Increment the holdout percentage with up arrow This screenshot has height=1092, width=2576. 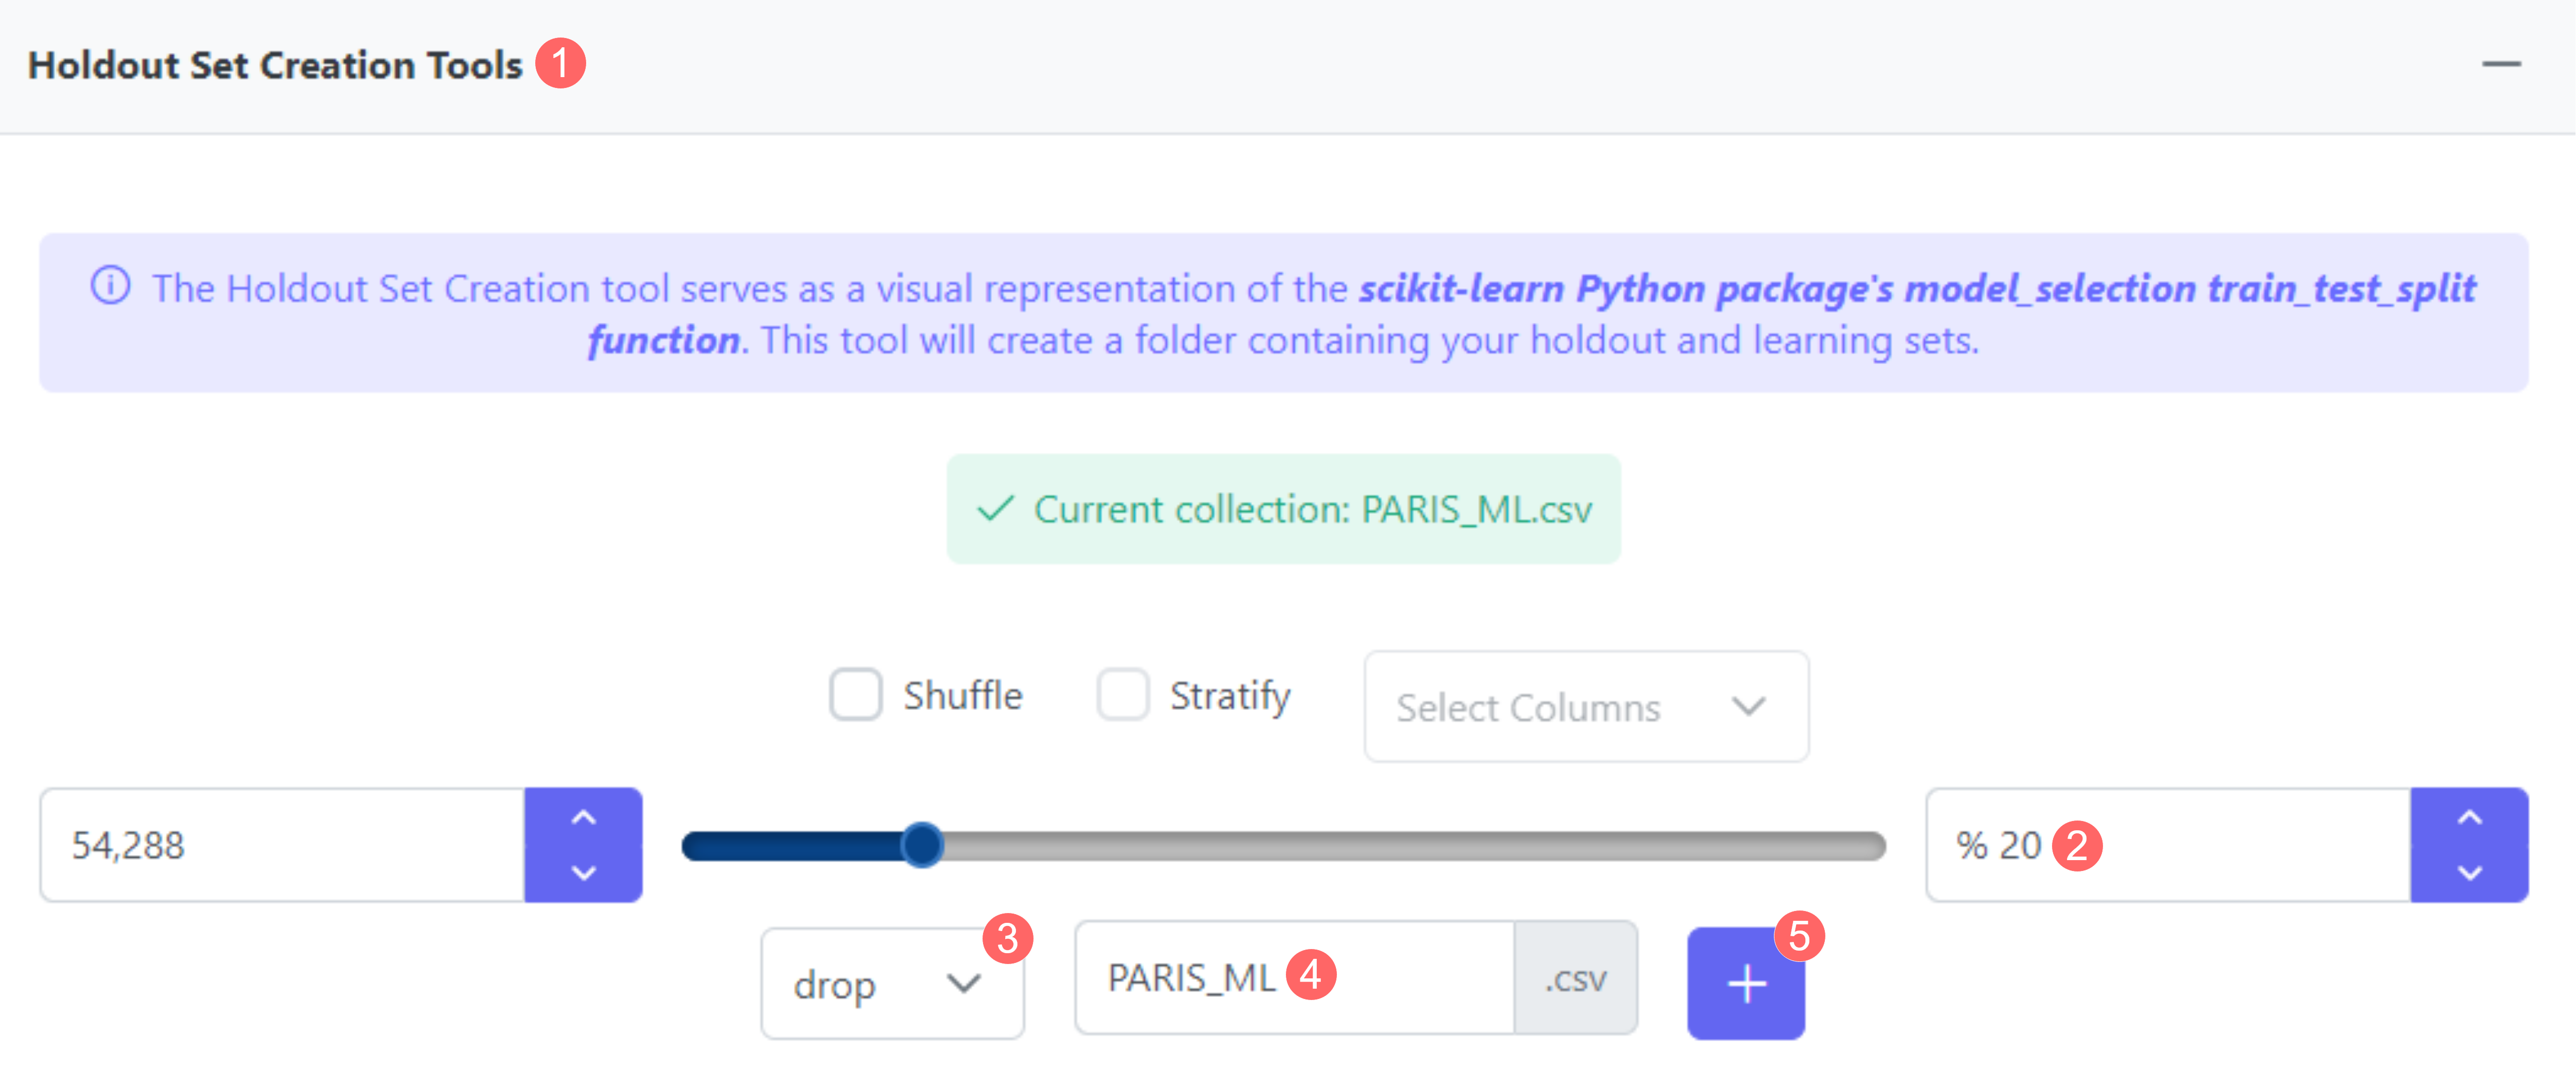[x=2469, y=817]
